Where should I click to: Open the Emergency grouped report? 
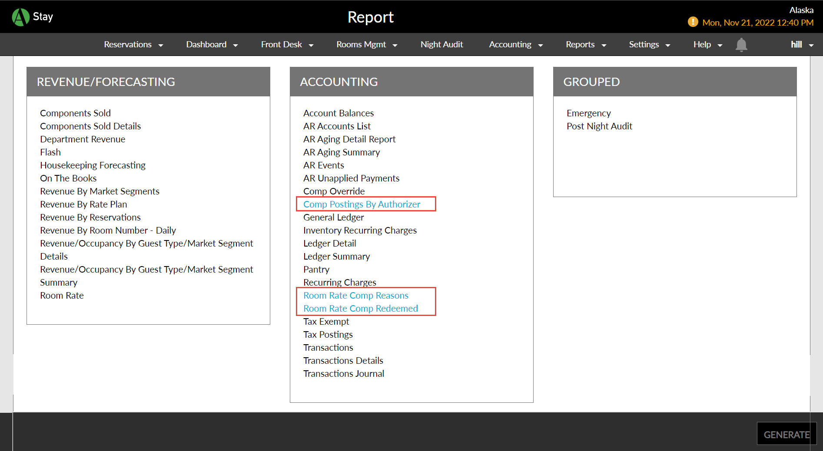click(x=589, y=113)
